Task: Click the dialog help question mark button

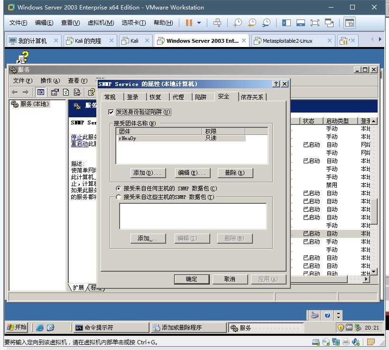Action: point(276,84)
